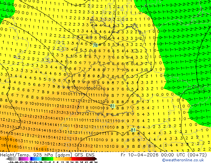Viewport: 211px width, 163px height.
Task: Click the 'Fr 10-04-2026' date text
Action: pos(139,155)
